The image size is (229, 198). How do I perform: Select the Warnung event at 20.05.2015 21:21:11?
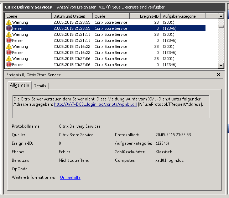105,34
